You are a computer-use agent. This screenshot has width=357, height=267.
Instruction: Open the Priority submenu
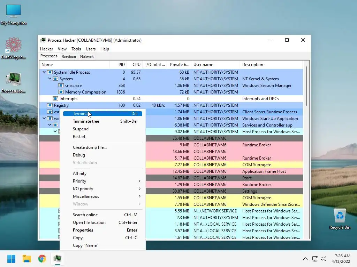[x=102, y=181]
